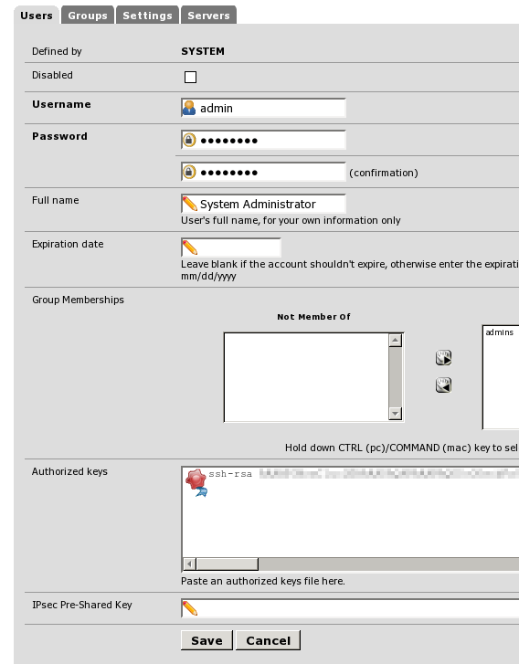
Task: Click the left arrow of the Authorized keys scrollbar
Action: (189, 564)
